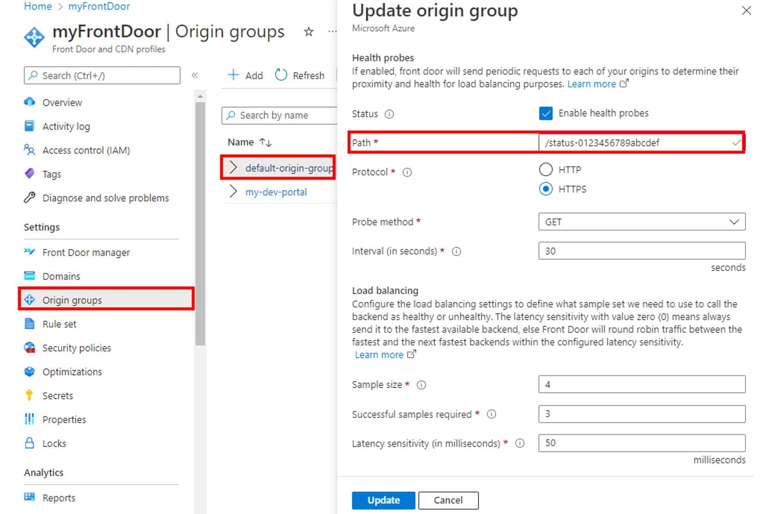Screen dimensions: 771x514
Task: Sort the list by Name arrows
Action: pyautogui.click(x=266, y=142)
